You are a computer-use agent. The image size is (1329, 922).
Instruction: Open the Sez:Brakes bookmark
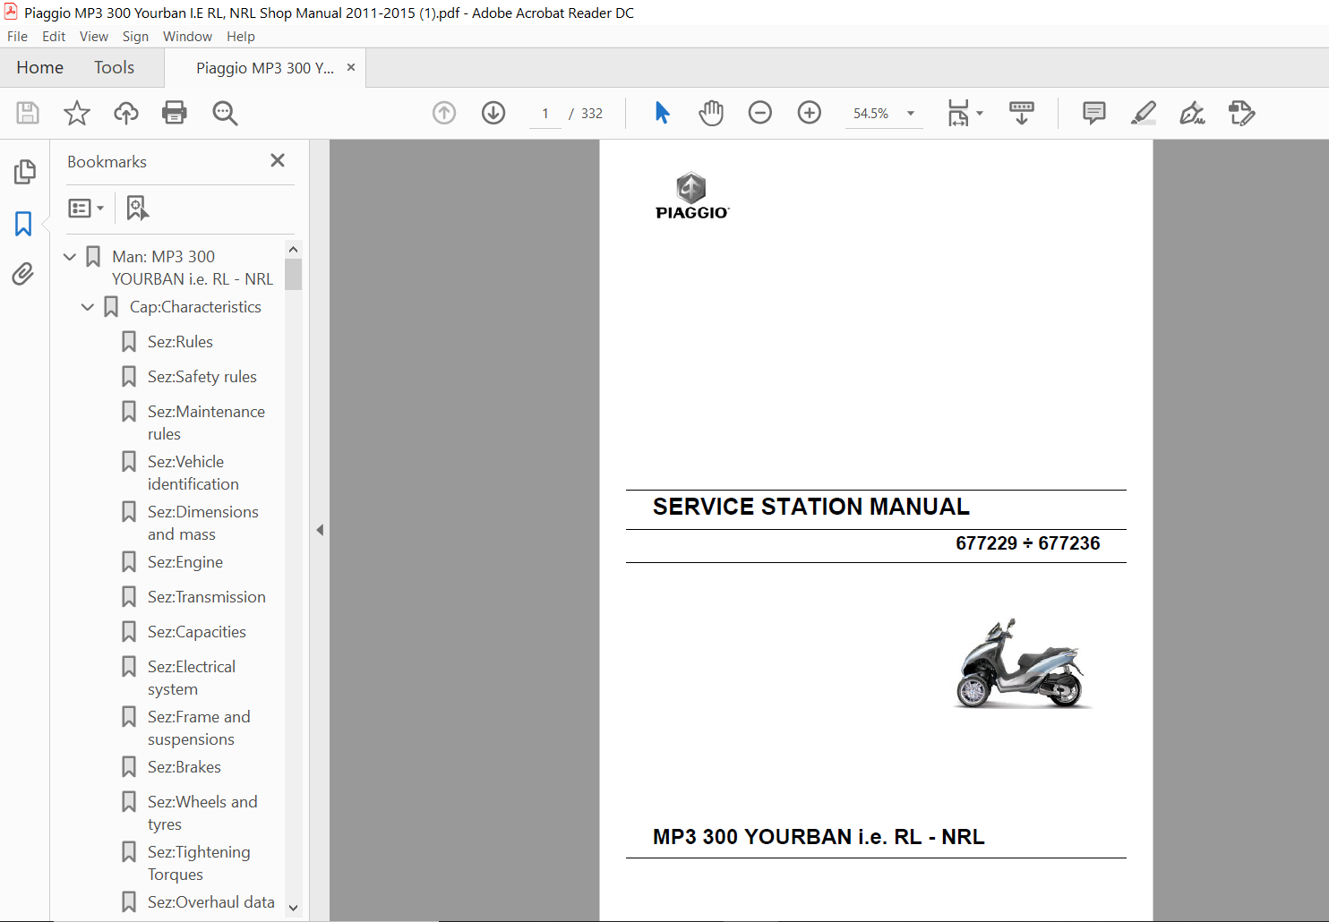184,767
